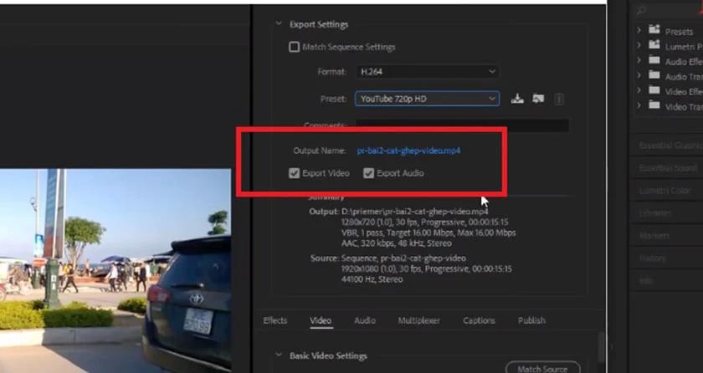Click the export preview video thumbnail
Image resolution: width=703 pixels, height=373 pixels.
pyautogui.click(x=115, y=270)
